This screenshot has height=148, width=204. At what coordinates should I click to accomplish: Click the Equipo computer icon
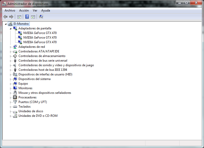point(15,84)
